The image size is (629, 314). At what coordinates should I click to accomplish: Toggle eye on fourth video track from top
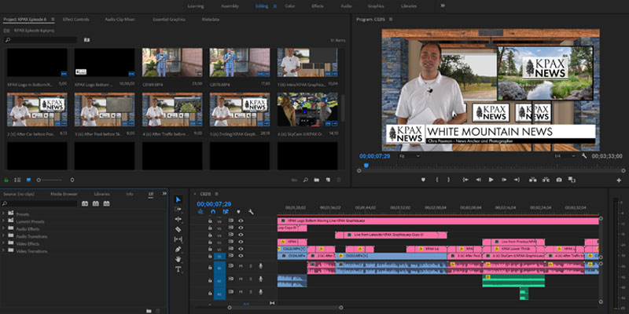point(241,242)
